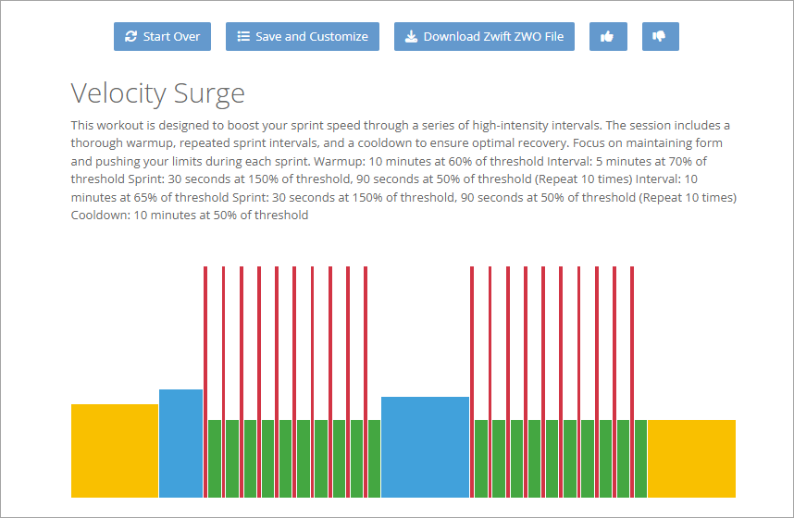Download Zwift ZWO File
794x518 pixels.
coord(485,37)
